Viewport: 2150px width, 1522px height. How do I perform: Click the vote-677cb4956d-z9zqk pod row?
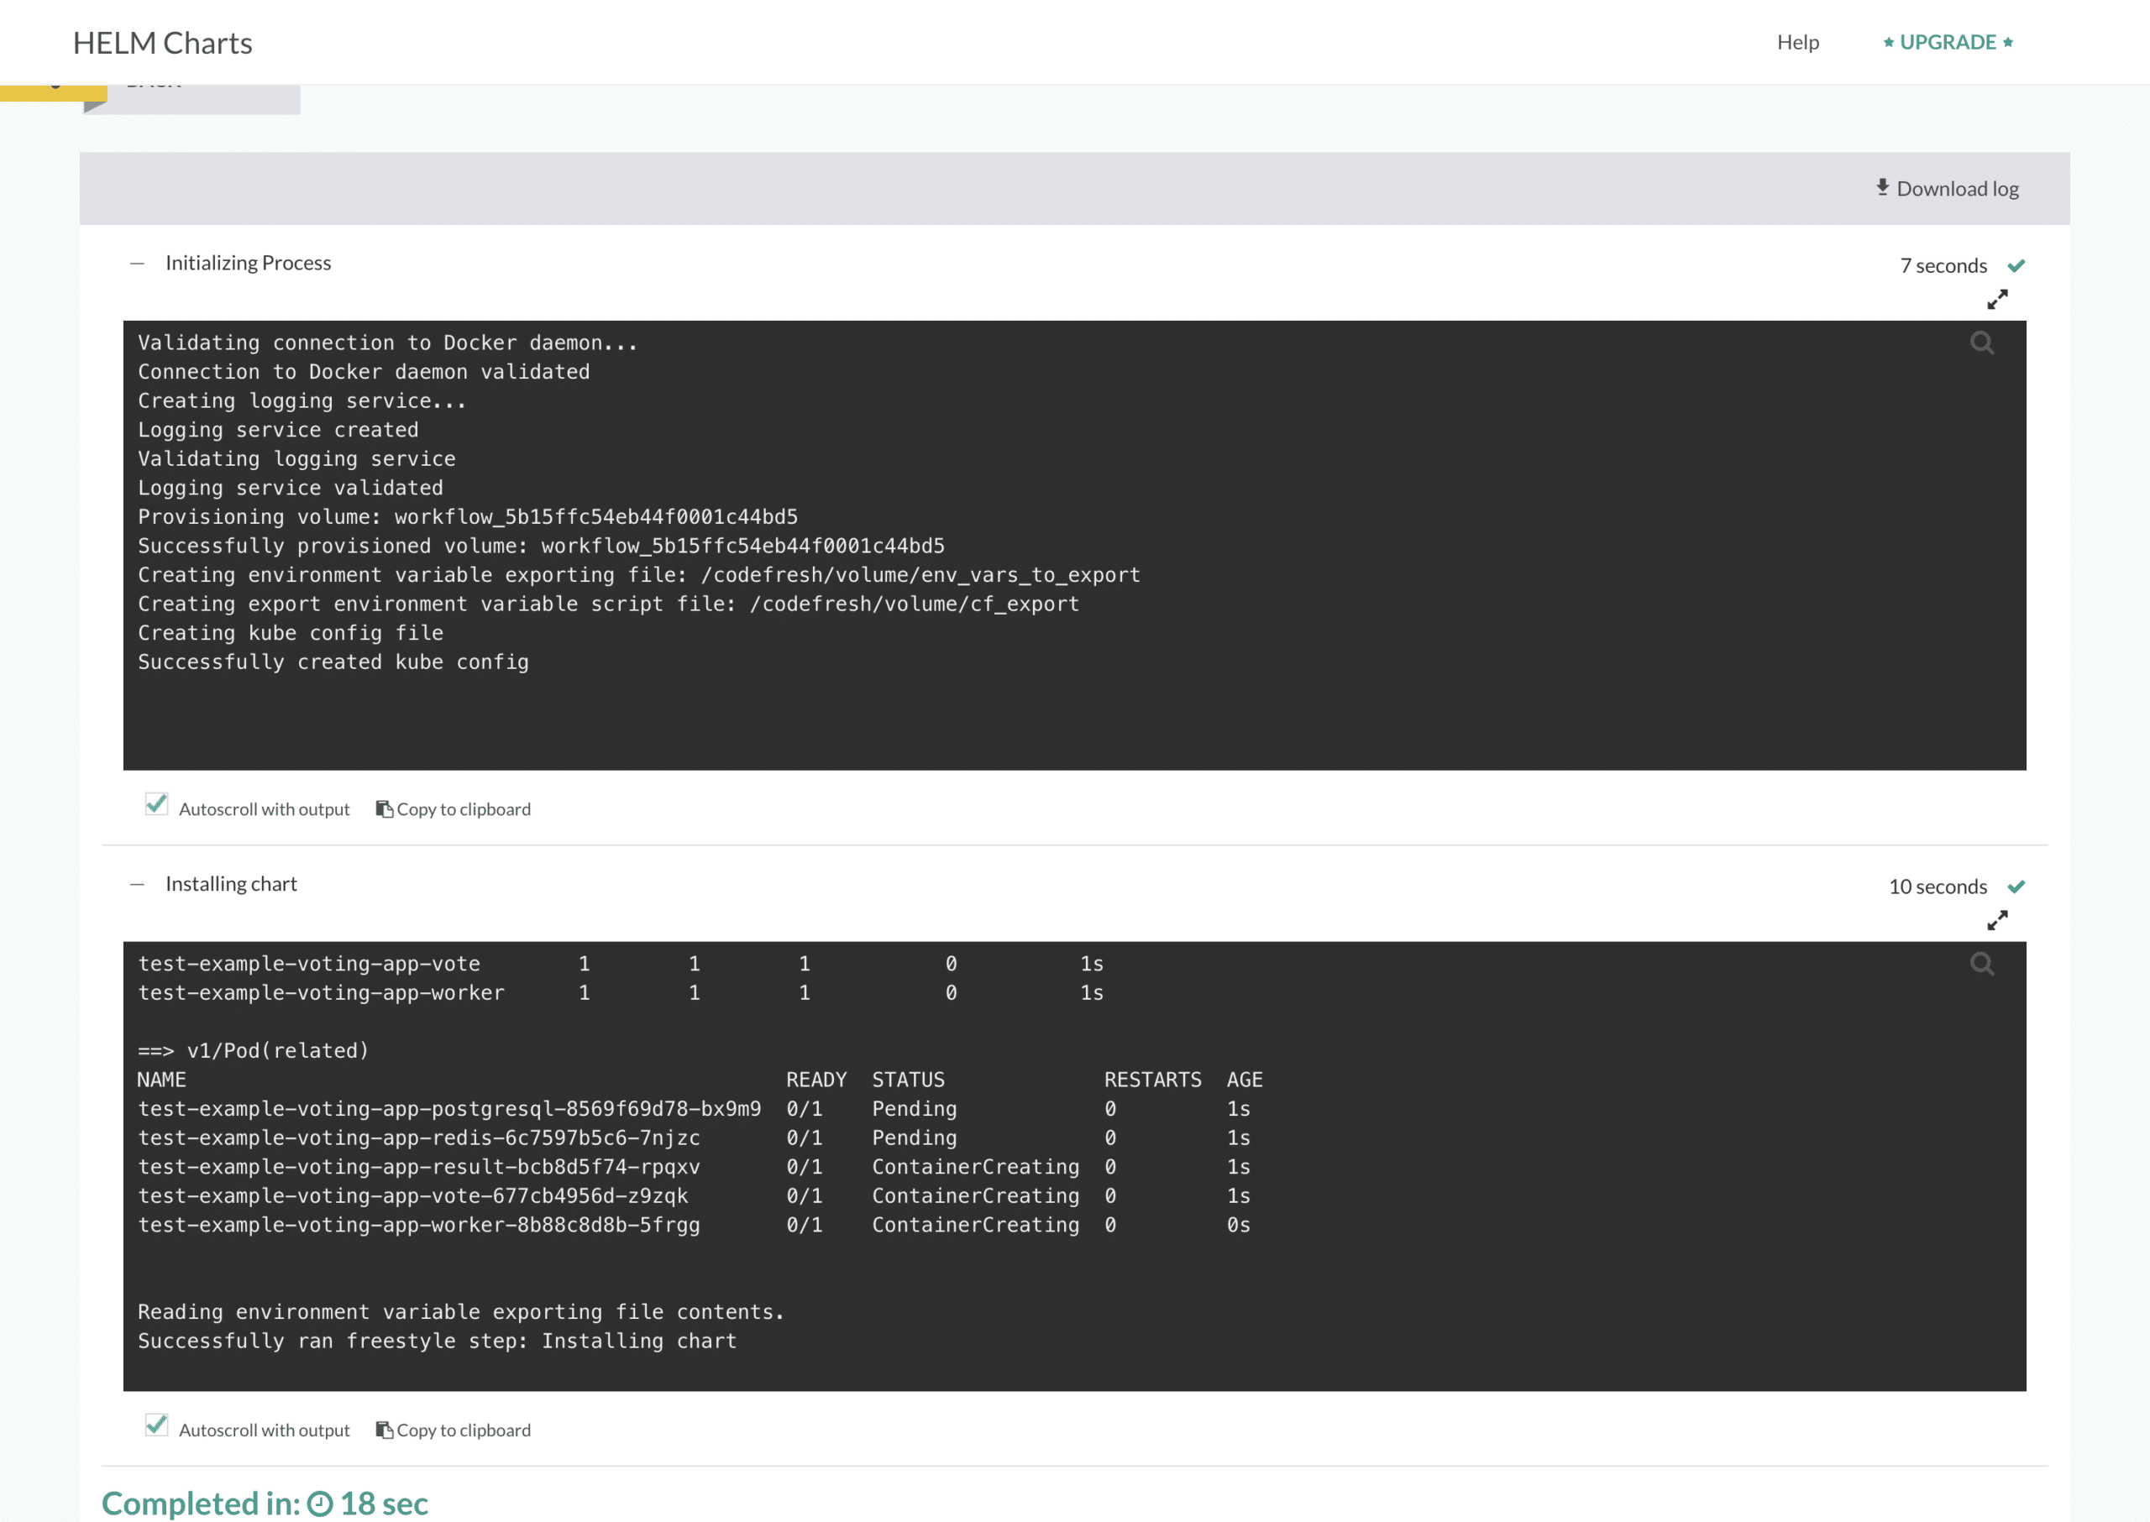694,1195
